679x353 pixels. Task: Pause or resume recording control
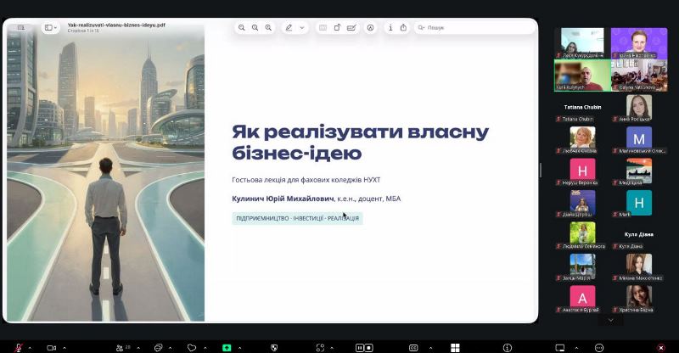coord(363,347)
